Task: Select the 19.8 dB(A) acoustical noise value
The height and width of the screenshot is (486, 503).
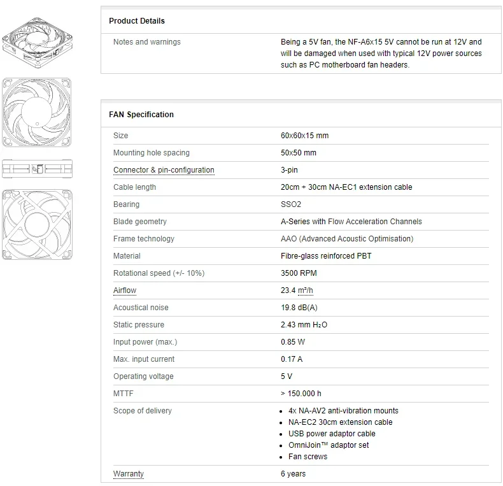Action: 299,308
